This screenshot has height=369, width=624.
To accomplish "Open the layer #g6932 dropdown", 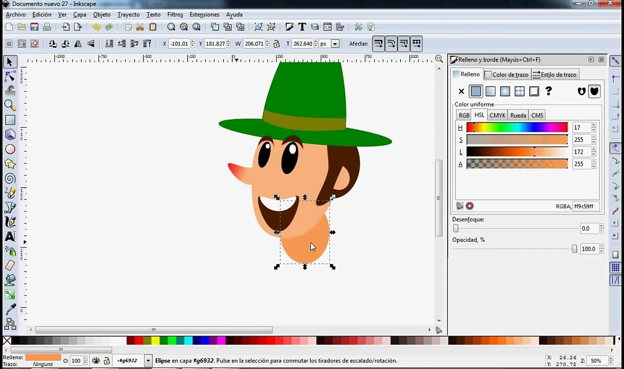I will click(149, 361).
